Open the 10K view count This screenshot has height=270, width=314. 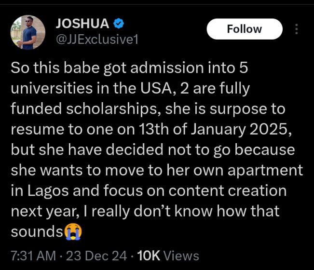pyautogui.click(x=150, y=255)
